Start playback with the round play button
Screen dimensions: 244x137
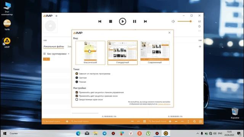122,21
